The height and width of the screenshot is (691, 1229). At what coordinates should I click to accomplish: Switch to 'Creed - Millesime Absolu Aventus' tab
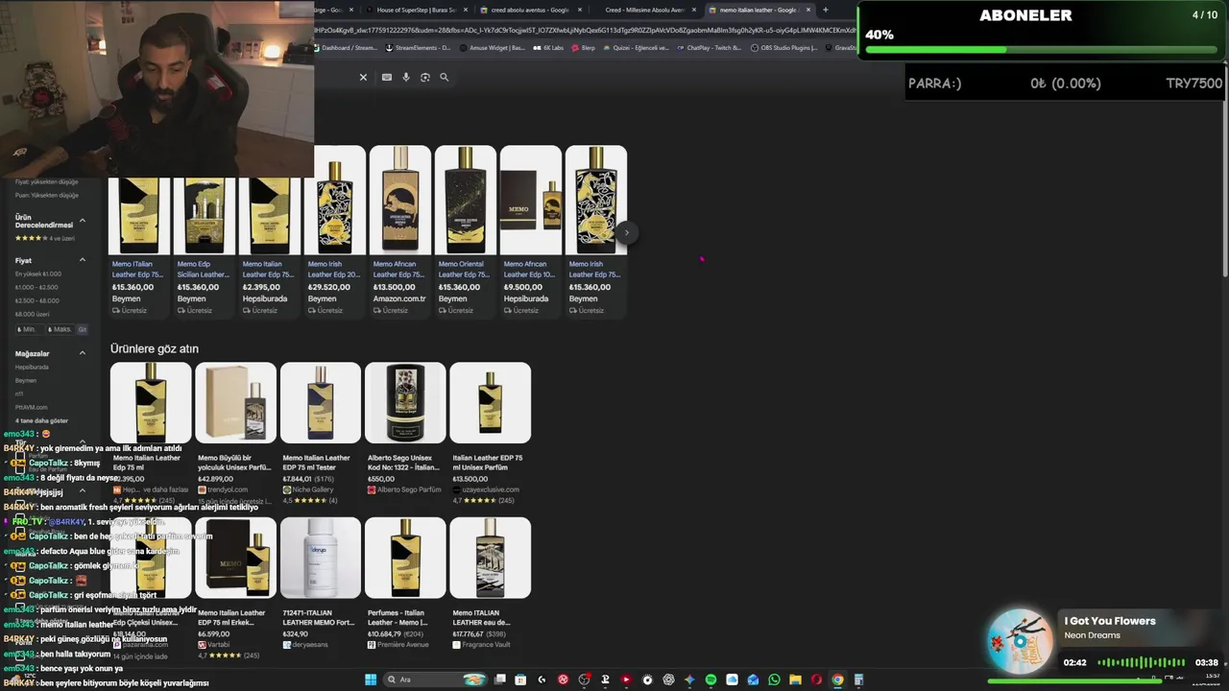click(643, 10)
